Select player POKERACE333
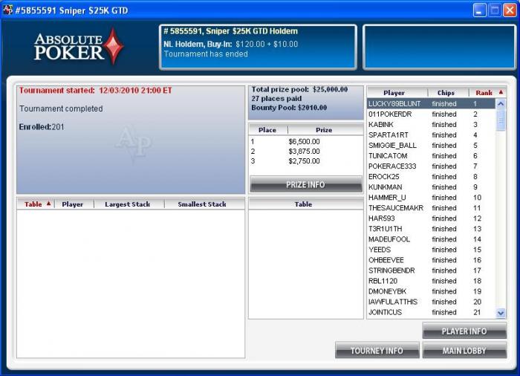 click(431, 166)
